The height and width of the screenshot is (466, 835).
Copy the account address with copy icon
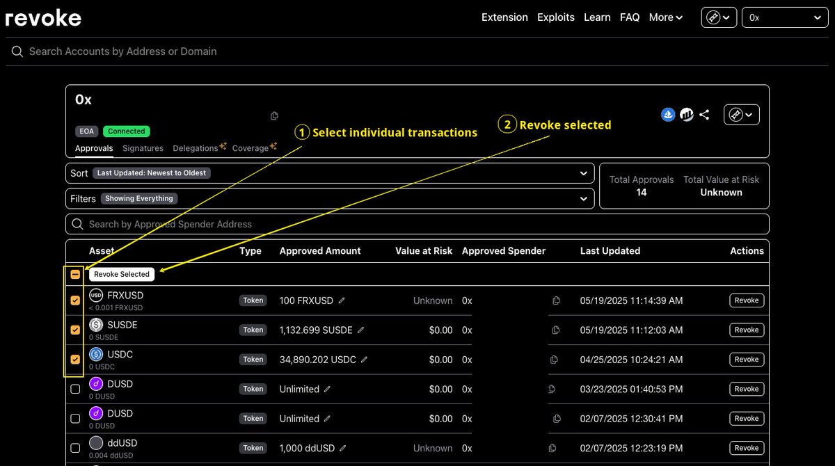point(274,115)
